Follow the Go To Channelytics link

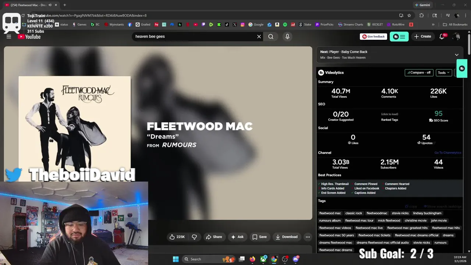[447, 153]
